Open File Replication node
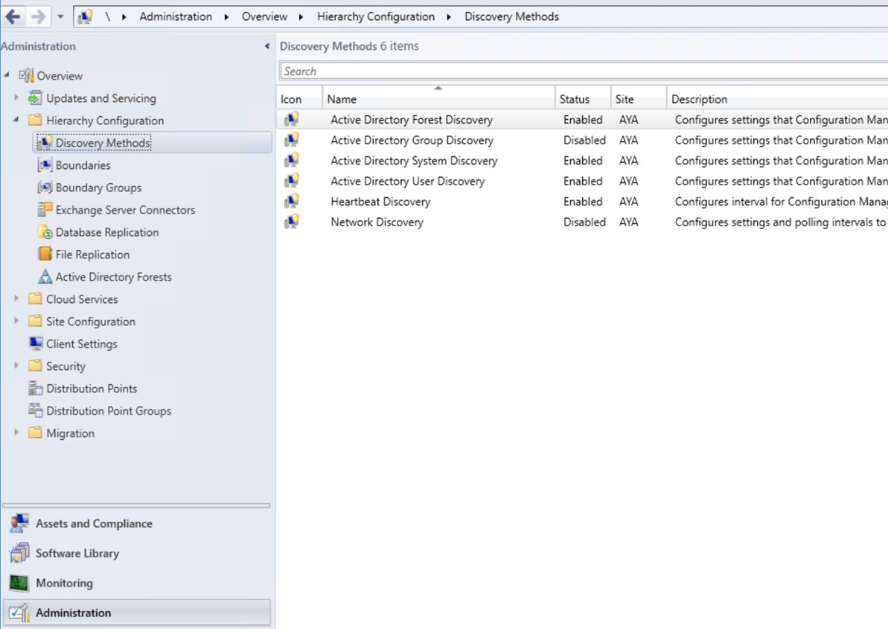This screenshot has height=629, width=888. coord(92,255)
